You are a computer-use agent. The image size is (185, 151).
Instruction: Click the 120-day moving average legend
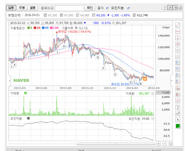point(54,28)
